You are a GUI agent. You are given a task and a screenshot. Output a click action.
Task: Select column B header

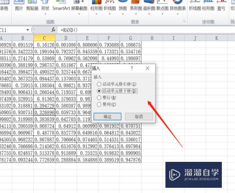(23, 38)
